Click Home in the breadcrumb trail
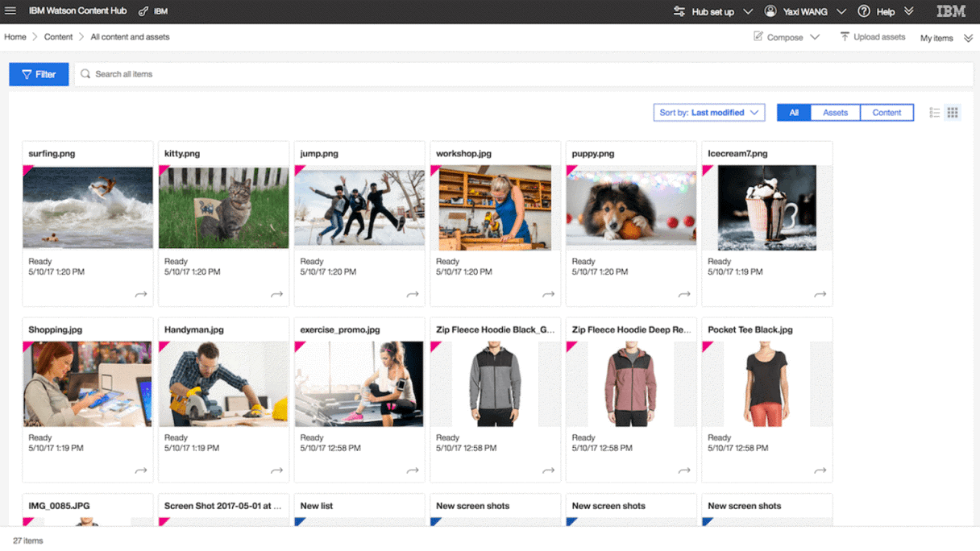 pyautogui.click(x=15, y=36)
